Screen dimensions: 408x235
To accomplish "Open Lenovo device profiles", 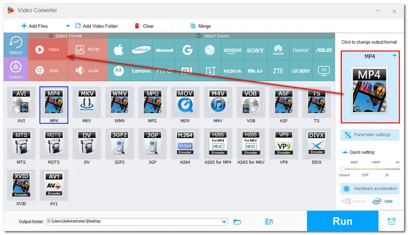I will (141, 71).
